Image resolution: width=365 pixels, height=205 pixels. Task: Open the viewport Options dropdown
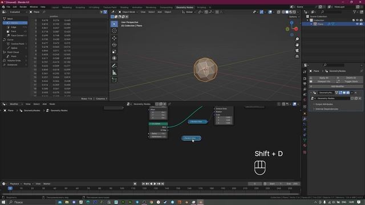point(294,17)
